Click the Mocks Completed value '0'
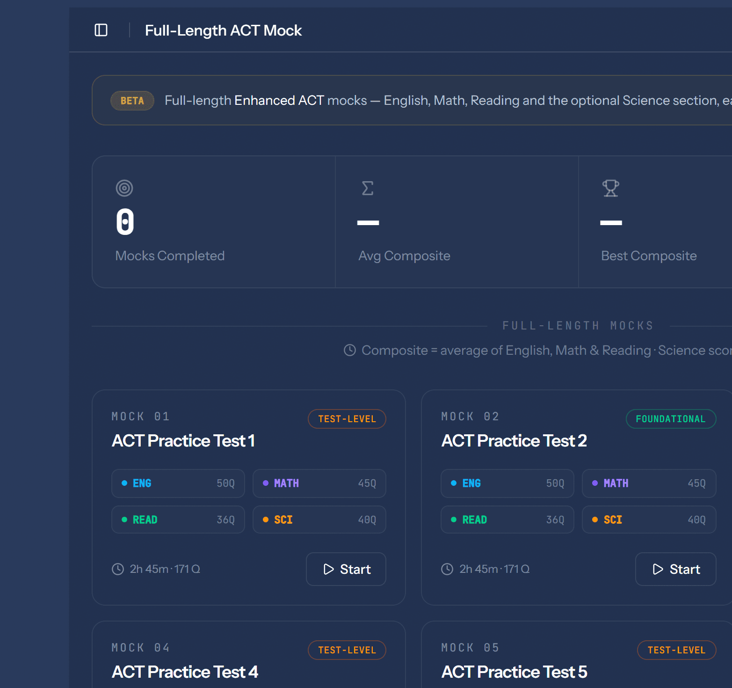Image resolution: width=732 pixels, height=688 pixels. [x=125, y=222]
